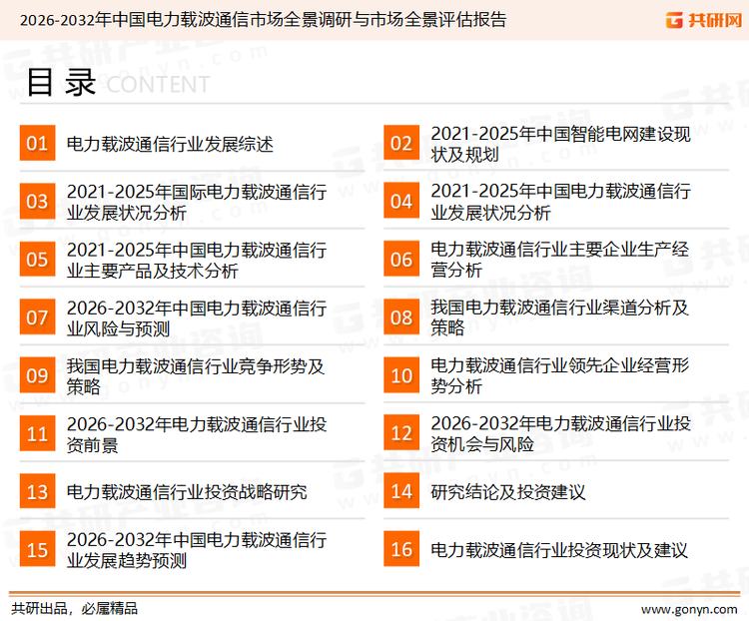Open chapter on 投资机会与风险

tap(560, 433)
